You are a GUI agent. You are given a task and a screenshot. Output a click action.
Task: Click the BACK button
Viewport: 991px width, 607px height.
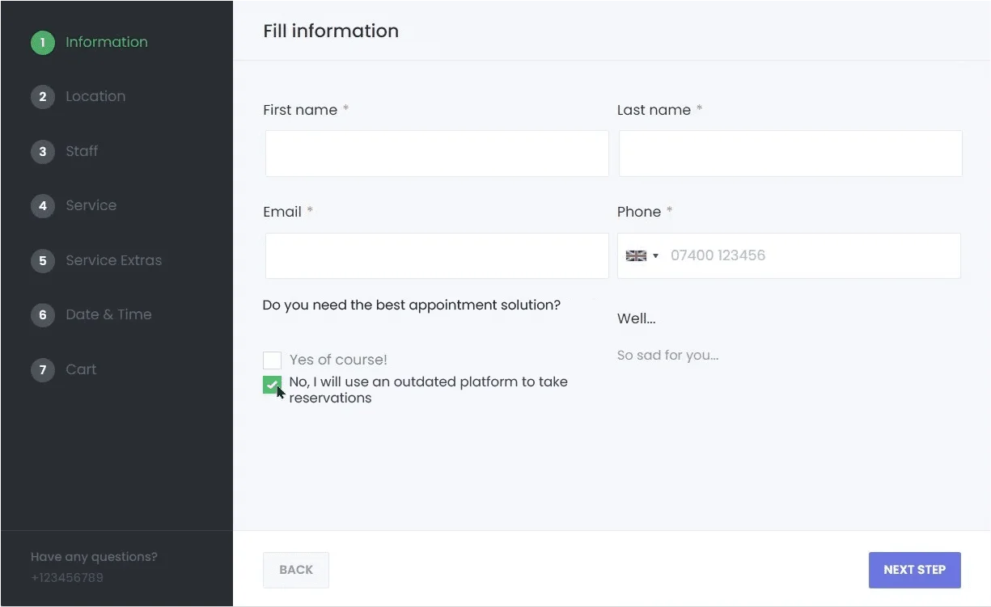(296, 570)
